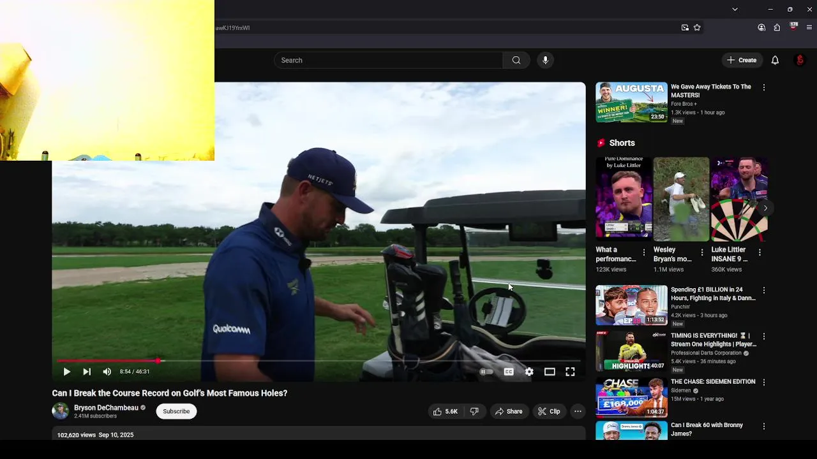Play the paused video
The image size is (817, 459).
66,372
